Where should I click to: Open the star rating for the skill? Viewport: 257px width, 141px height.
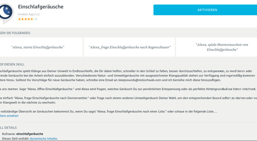click(25, 19)
